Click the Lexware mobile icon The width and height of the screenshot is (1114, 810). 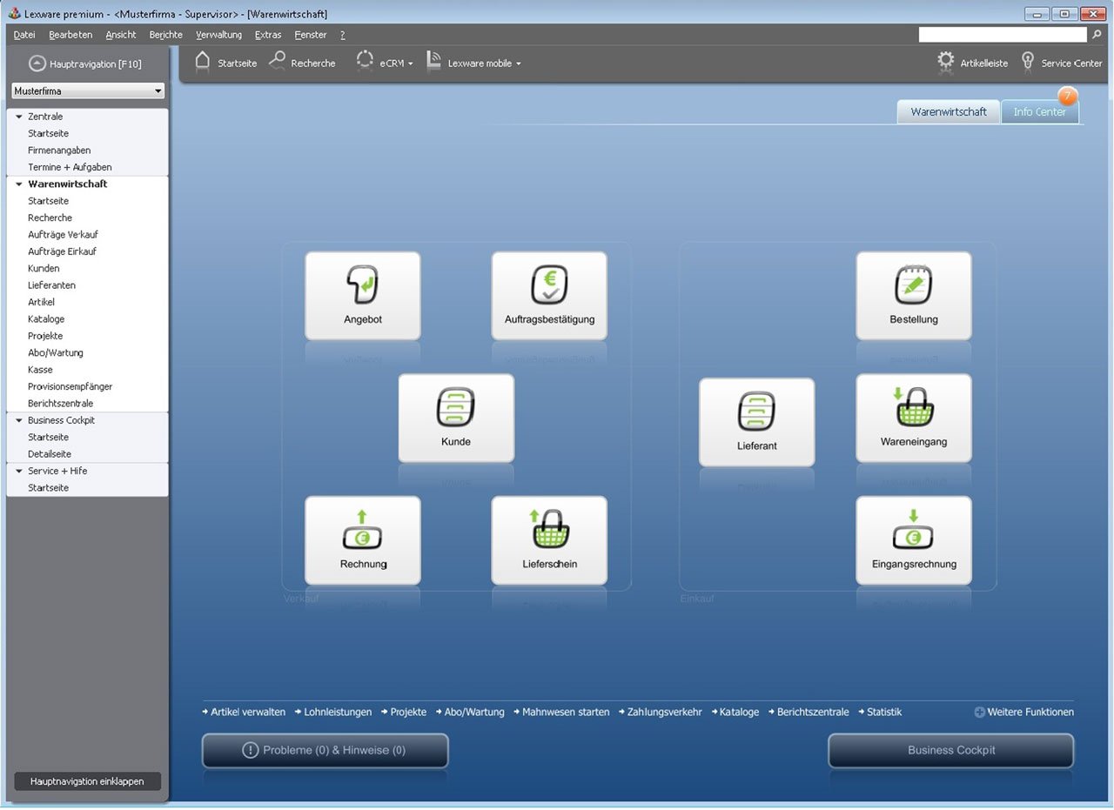tap(433, 61)
